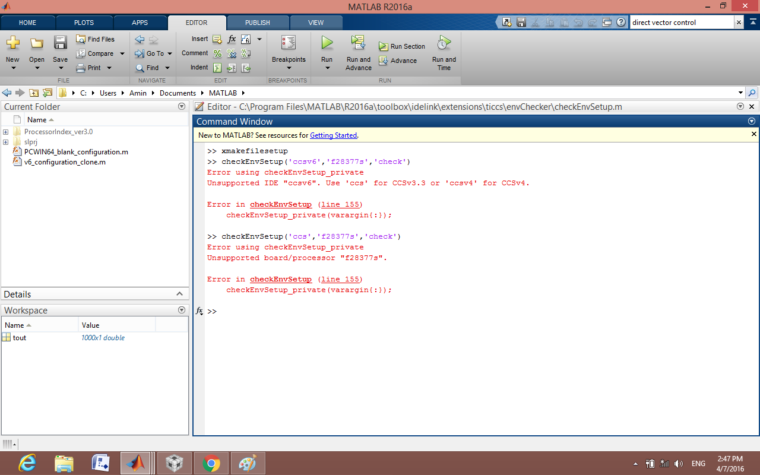Open the Breakpoints tool
The width and height of the screenshot is (760, 475).
pos(289,43)
